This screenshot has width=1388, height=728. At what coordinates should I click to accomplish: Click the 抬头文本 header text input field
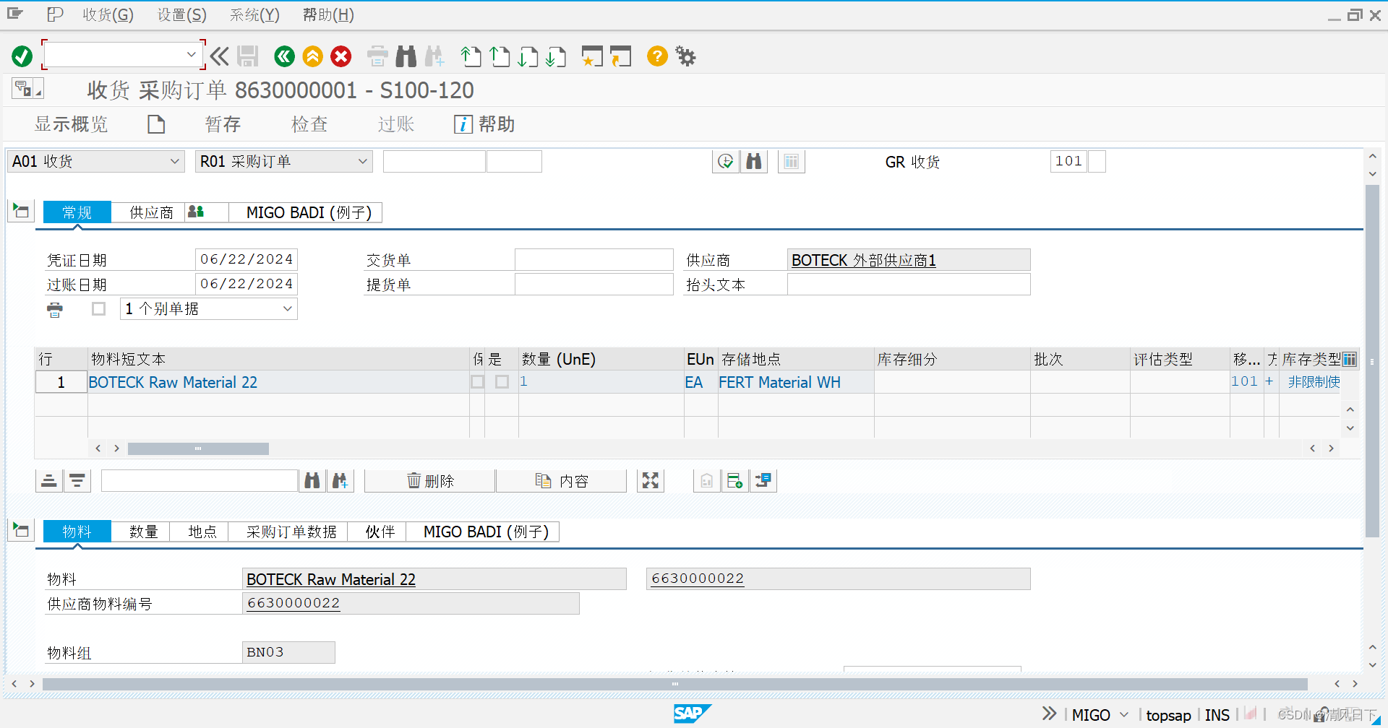(909, 285)
